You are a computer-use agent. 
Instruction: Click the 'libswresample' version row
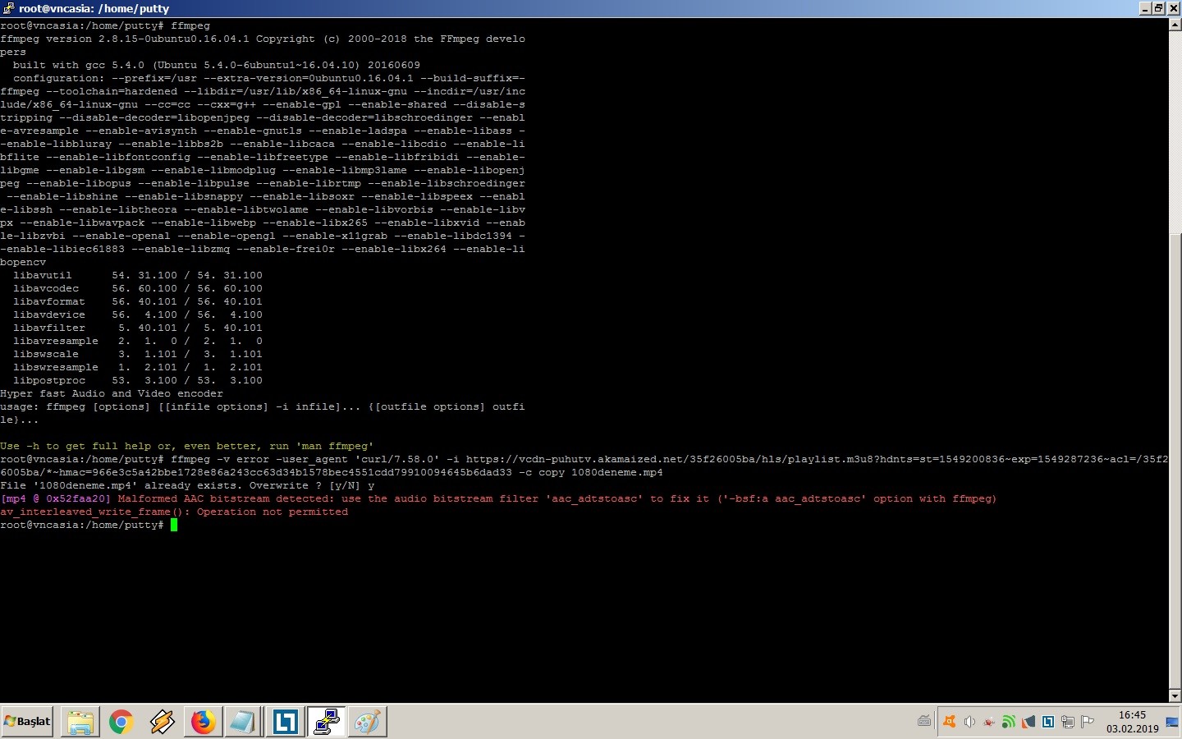[x=138, y=367]
